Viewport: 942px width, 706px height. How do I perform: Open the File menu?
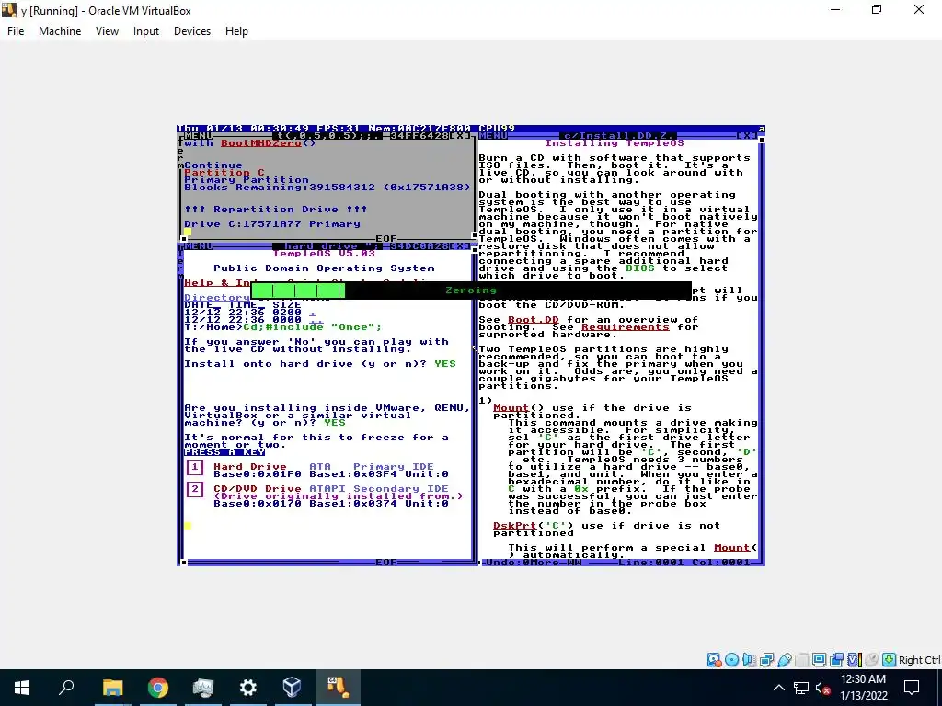pyautogui.click(x=16, y=31)
